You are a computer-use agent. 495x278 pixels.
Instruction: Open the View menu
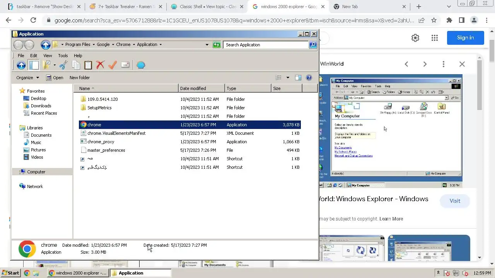pyautogui.click(x=48, y=56)
